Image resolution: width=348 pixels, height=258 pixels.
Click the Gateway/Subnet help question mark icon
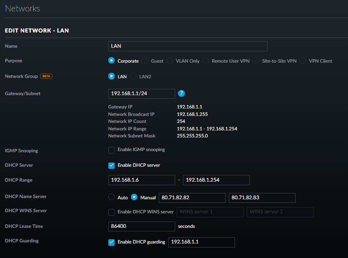pyautogui.click(x=181, y=94)
